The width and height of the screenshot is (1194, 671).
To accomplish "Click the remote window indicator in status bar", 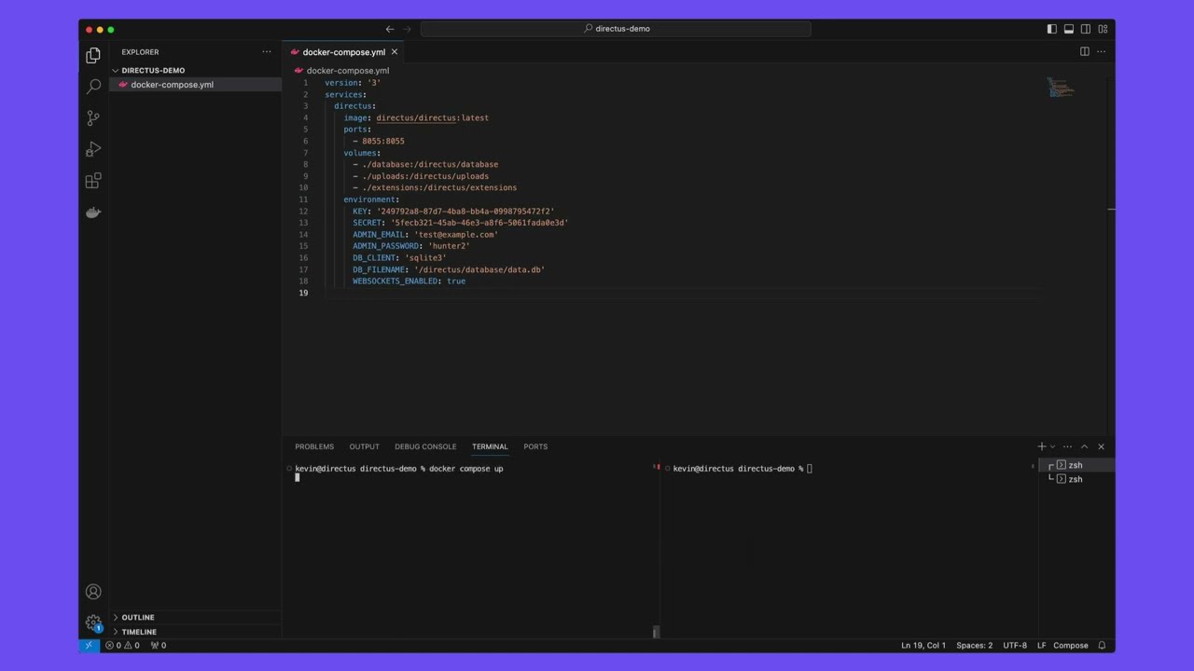I will tap(89, 645).
